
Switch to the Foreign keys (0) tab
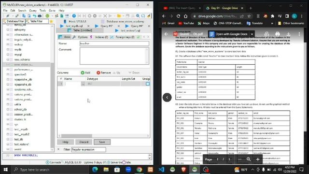123,37
